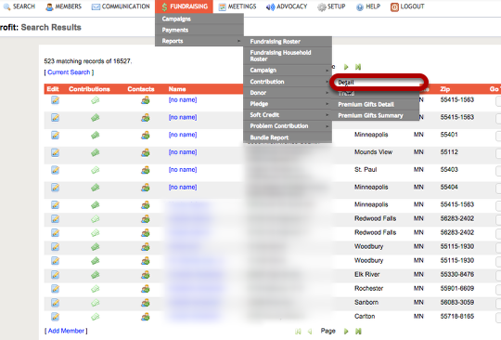Click first page icon at bottom pagination

(x=298, y=332)
